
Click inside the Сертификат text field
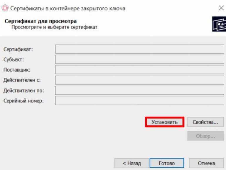[139, 49]
